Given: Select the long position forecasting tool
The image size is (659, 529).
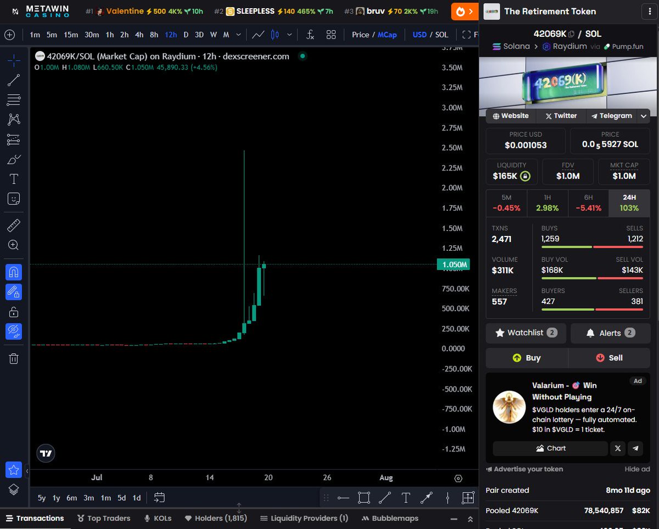Looking at the screenshot, I should 14,140.
